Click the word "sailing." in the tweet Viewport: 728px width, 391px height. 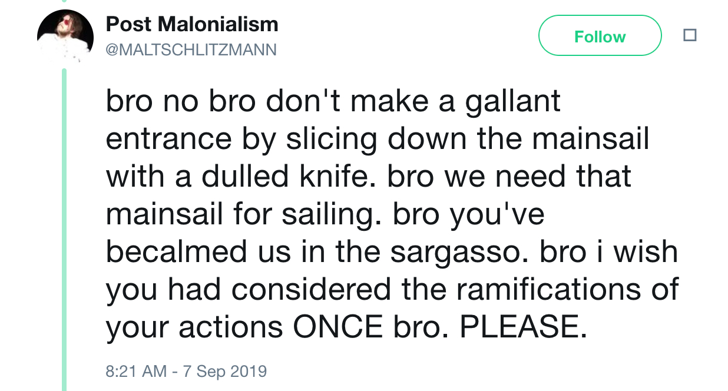point(332,216)
